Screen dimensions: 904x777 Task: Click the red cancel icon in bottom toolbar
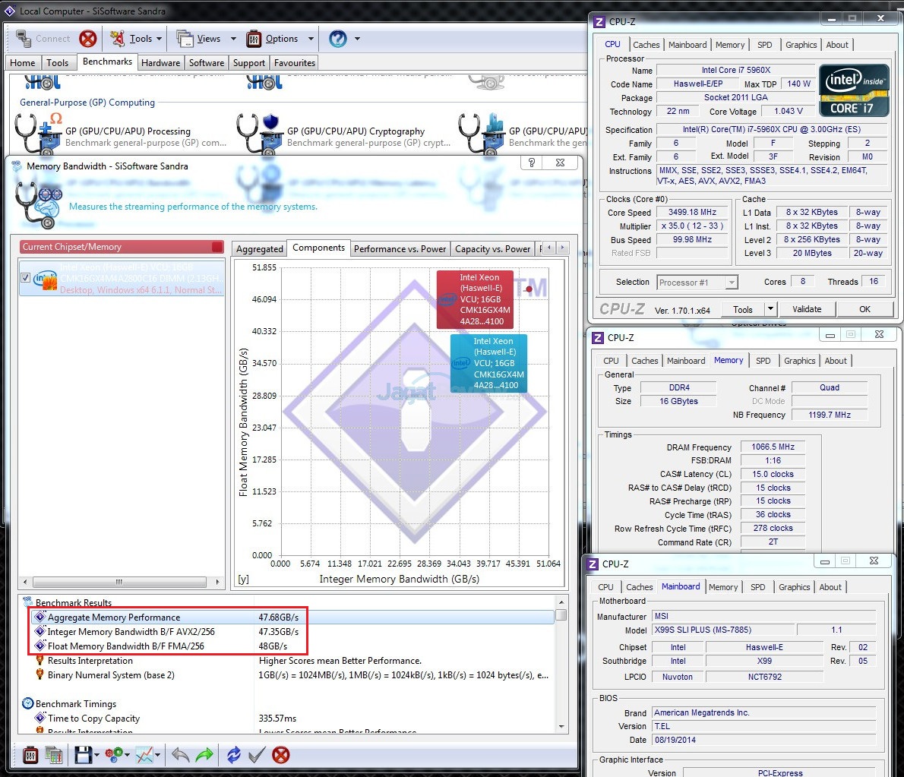(x=281, y=755)
